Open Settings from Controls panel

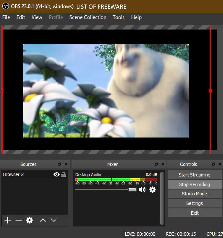(195, 203)
